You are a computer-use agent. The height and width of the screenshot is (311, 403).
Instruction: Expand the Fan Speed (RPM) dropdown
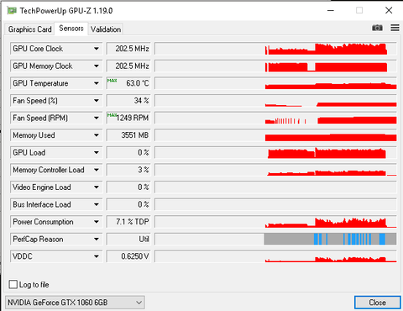click(97, 118)
